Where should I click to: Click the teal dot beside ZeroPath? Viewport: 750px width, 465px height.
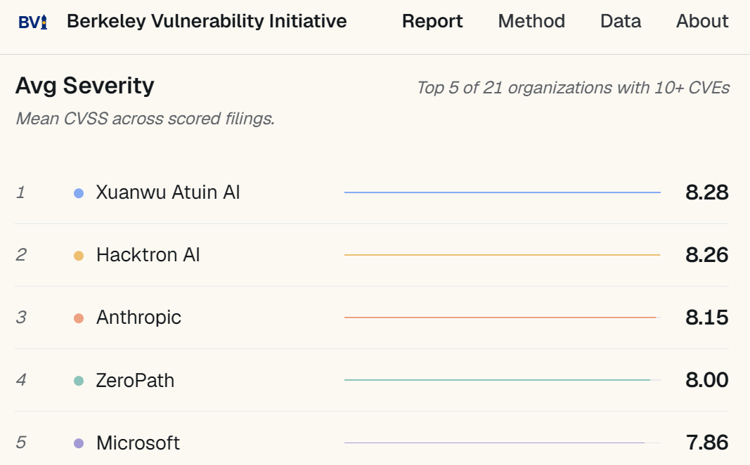click(x=79, y=381)
